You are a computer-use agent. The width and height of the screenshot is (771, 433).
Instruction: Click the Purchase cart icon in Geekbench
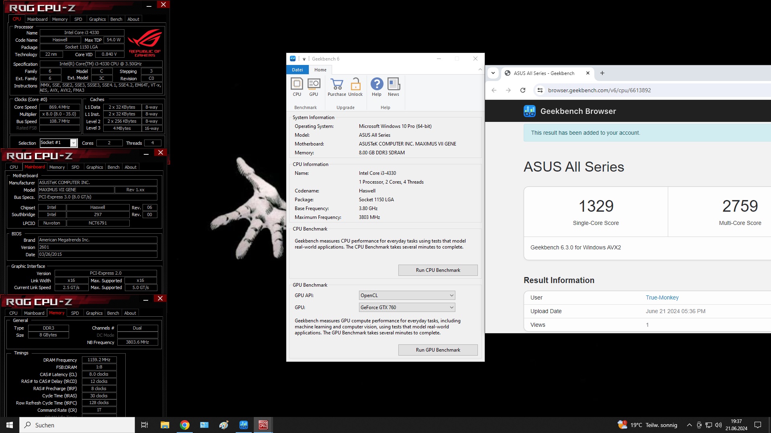point(337,87)
